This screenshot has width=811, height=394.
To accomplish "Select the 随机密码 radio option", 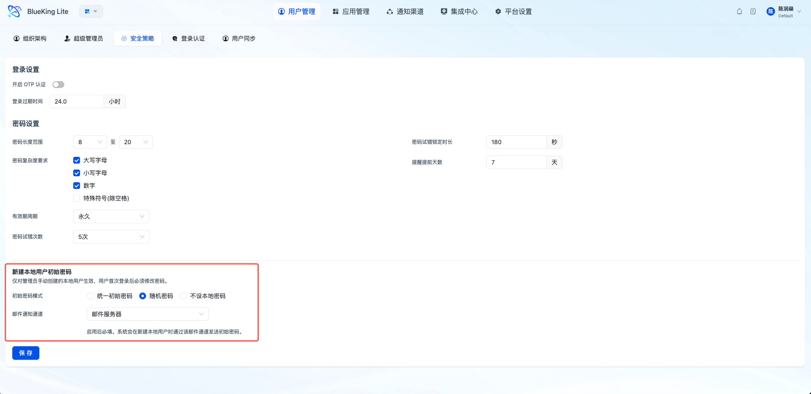I will [x=143, y=296].
